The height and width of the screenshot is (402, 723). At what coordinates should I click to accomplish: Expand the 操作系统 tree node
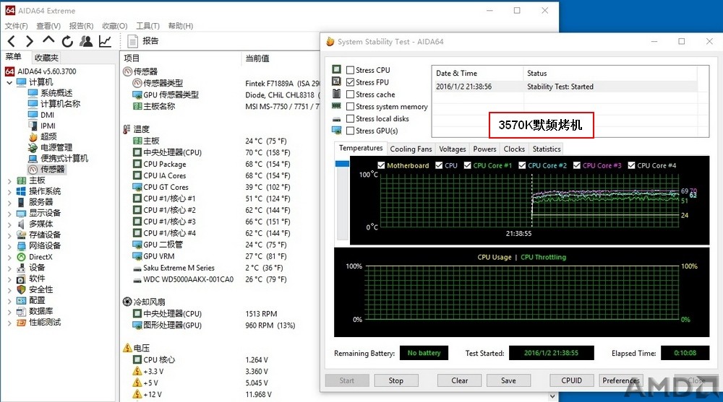pos(9,191)
